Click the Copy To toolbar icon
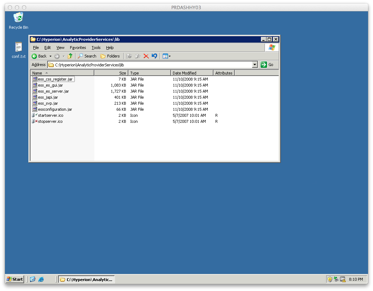 [x=138, y=56]
